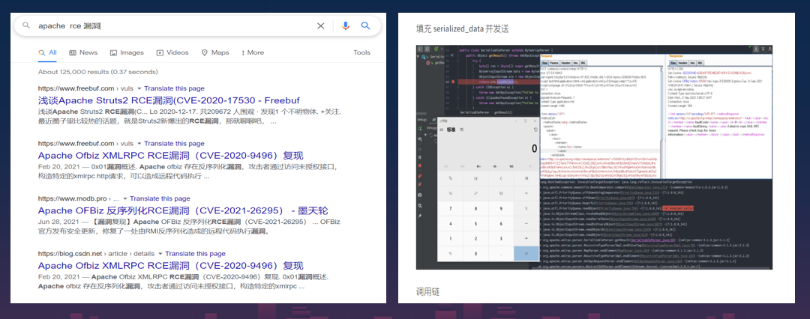
Task: Clear the search box with the X icon
Action: point(321,25)
